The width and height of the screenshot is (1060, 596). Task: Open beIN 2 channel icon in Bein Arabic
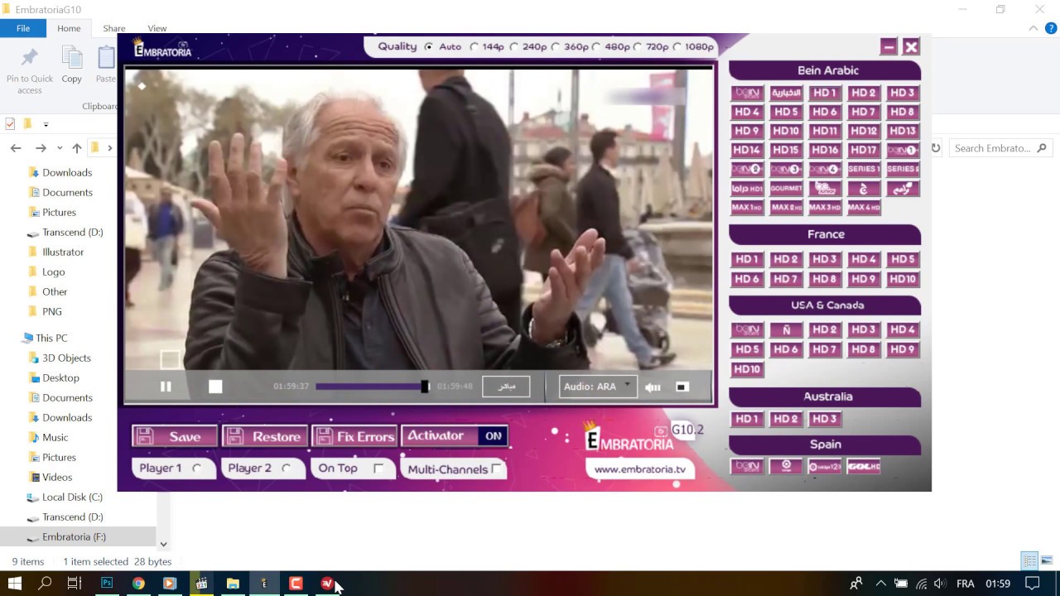[747, 169]
